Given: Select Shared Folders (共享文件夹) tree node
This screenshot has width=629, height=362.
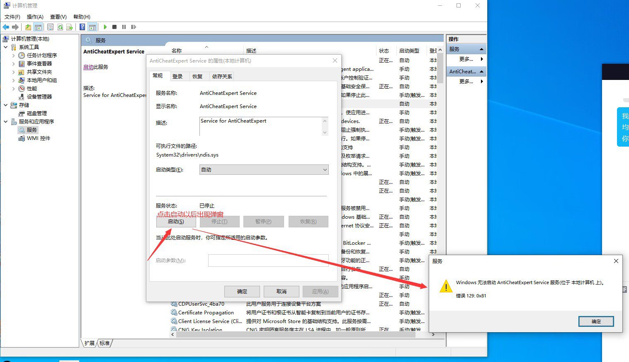Looking at the screenshot, I should [39, 72].
